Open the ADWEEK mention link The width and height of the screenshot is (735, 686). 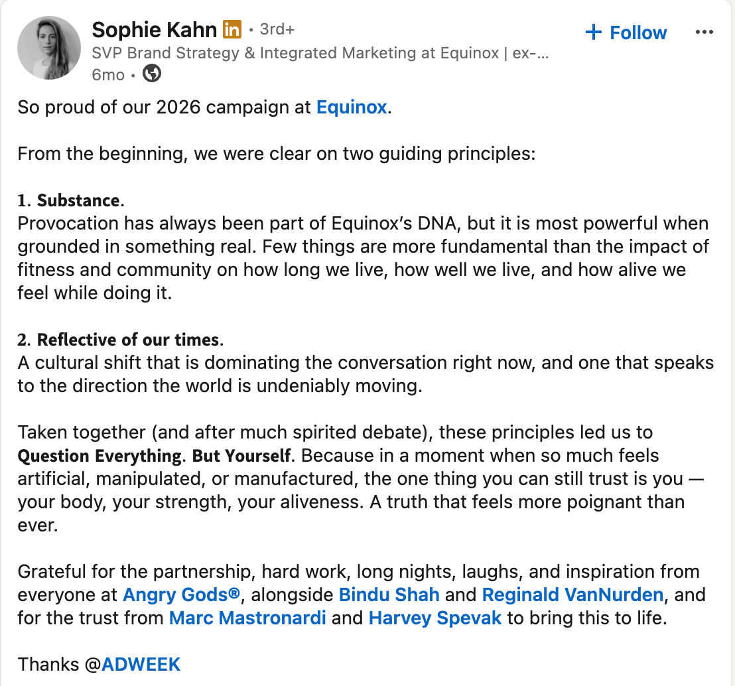(x=141, y=664)
